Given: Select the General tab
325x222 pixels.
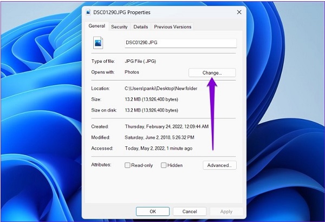Looking at the screenshot, I should (x=96, y=26).
